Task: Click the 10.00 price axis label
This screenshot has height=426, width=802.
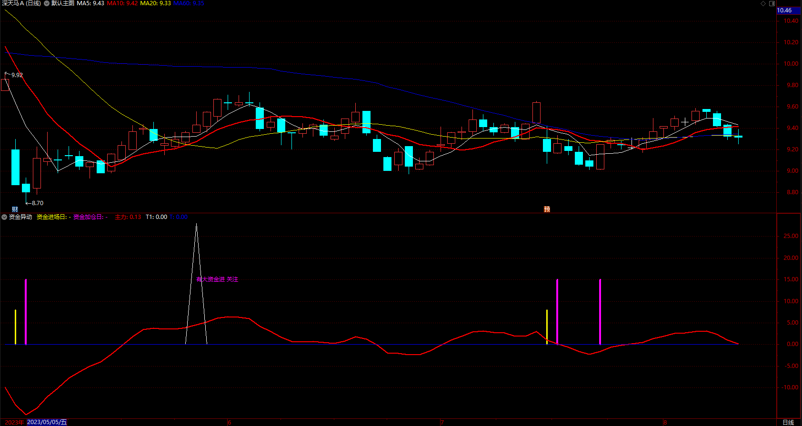Action: [x=791, y=64]
